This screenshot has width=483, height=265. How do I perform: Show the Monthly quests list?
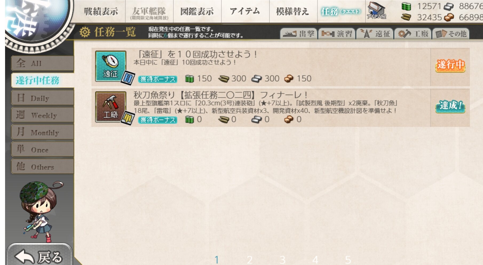point(42,132)
